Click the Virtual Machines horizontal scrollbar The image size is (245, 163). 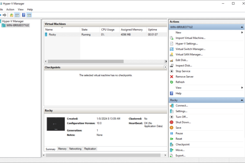coord(85,61)
